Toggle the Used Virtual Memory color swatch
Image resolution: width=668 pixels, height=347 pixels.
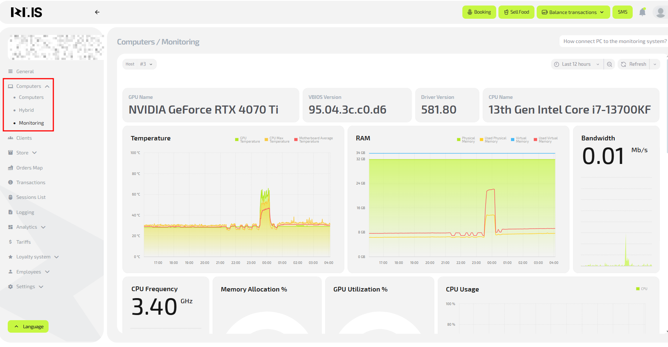[x=536, y=140]
